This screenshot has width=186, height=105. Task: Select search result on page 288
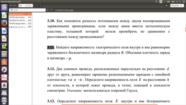tap(20, 27)
